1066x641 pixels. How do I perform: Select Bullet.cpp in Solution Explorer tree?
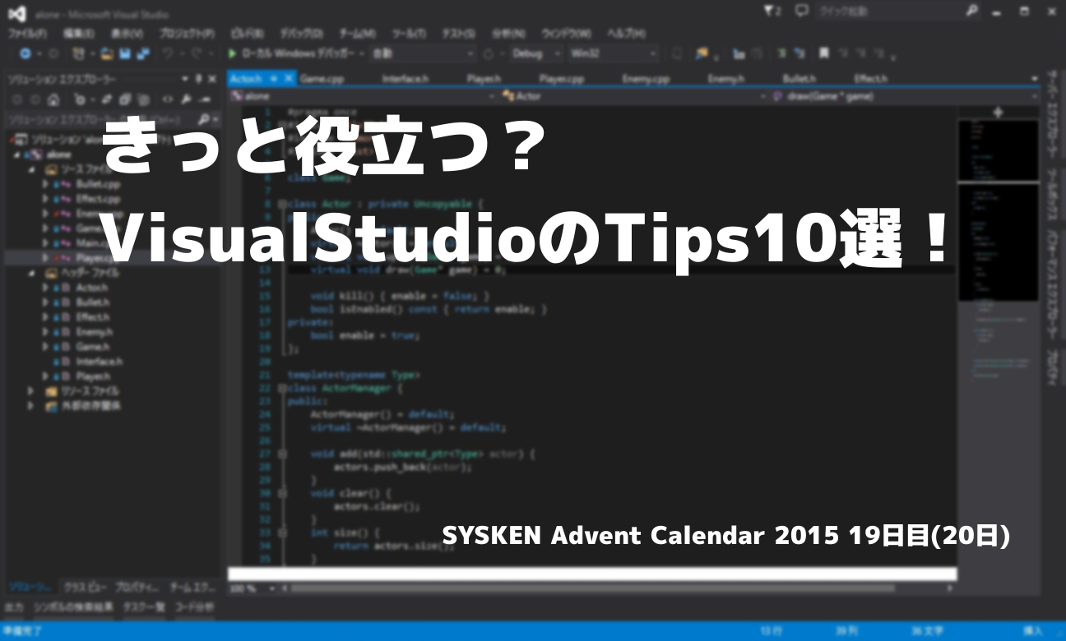tap(98, 184)
